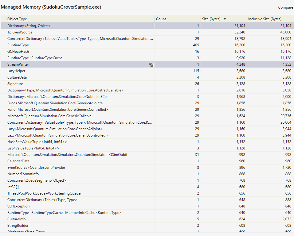
Task: Select the MemberInfoCache<RuntimeType> row
Action: click(147, 213)
